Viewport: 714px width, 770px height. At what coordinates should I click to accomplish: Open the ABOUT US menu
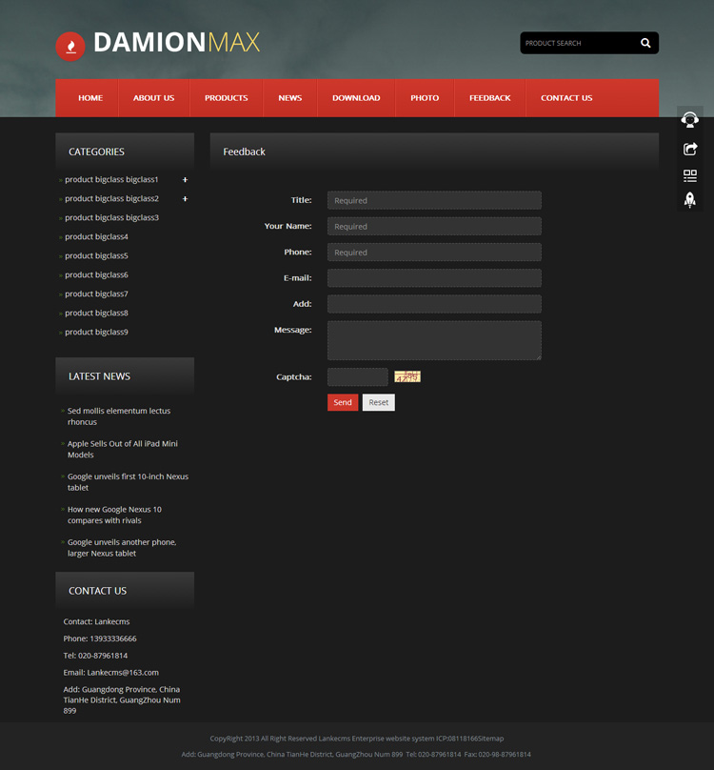(x=153, y=98)
